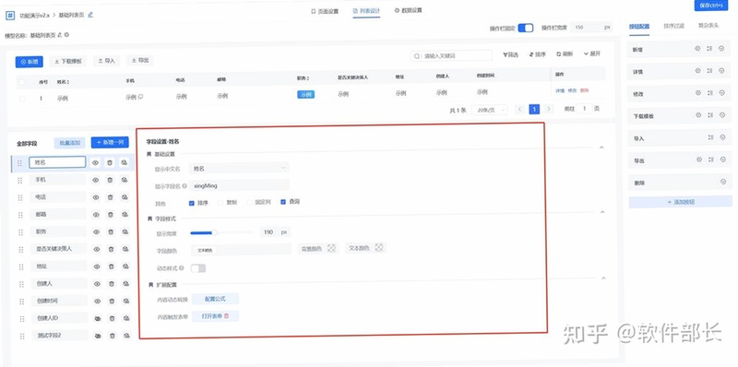
Task: Click the blue 新增 button above the table
Action: 30,62
